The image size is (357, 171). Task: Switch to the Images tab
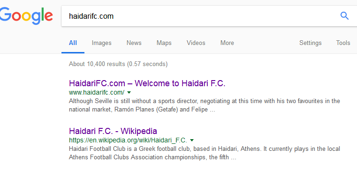[x=101, y=43]
